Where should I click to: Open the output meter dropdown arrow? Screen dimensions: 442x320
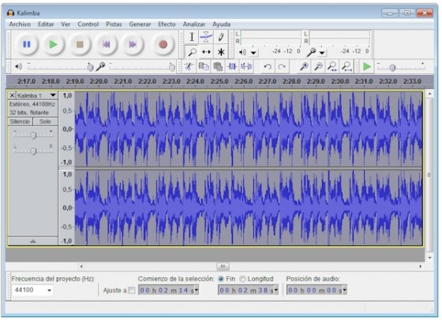[x=253, y=53]
